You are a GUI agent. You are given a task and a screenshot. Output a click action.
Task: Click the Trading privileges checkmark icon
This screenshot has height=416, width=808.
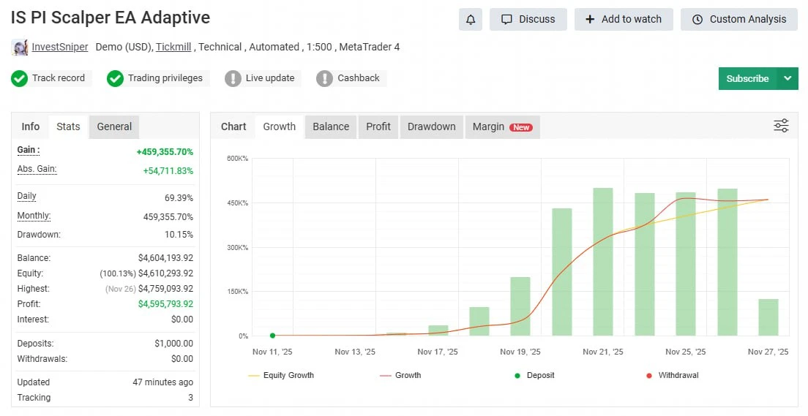point(115,78)
